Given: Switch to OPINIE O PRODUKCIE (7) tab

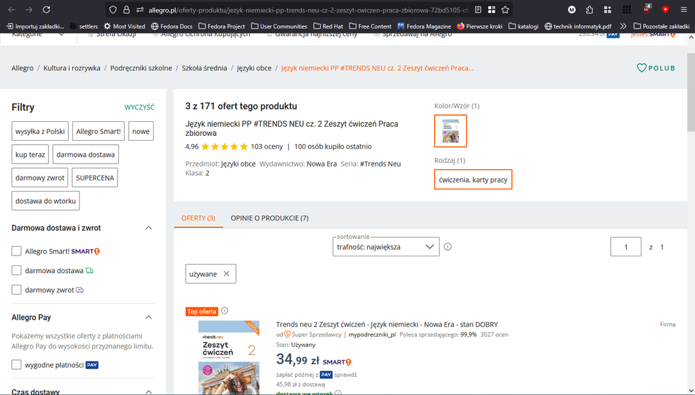Looking at the screenshot, I should click(x=269, y=218).
